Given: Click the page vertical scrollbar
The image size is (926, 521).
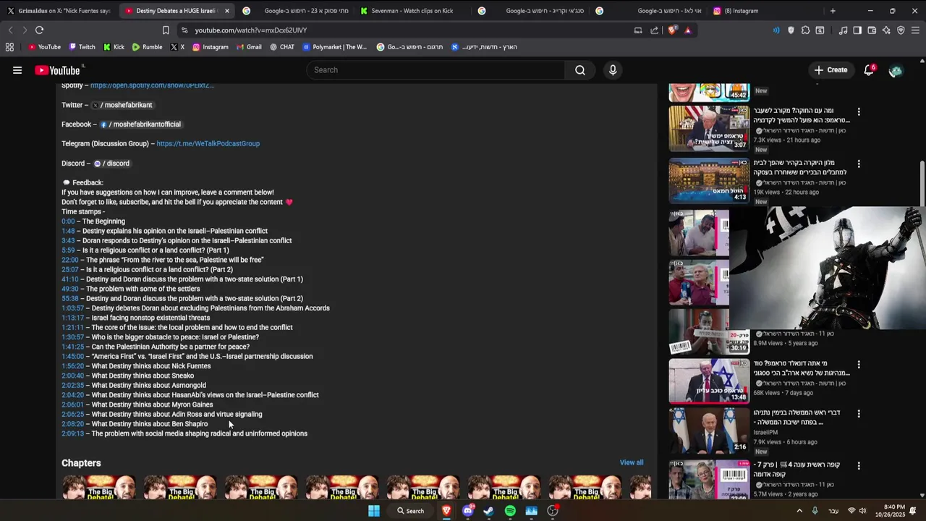Looking at the screenshot, I should pyautogui.click(x=922, y=185).
